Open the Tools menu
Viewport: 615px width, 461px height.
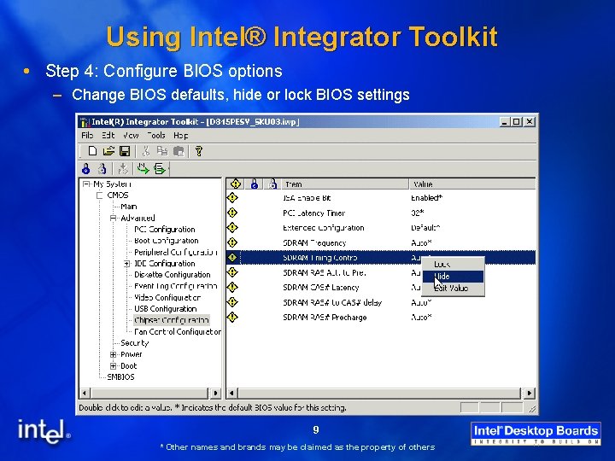[x=155, y=135]
